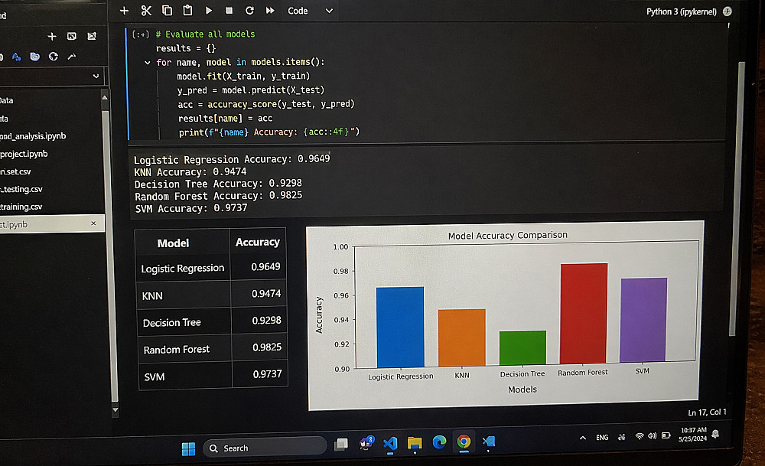Select the SVM table row label
Screen dimensions: 765x466
(155, 376)
